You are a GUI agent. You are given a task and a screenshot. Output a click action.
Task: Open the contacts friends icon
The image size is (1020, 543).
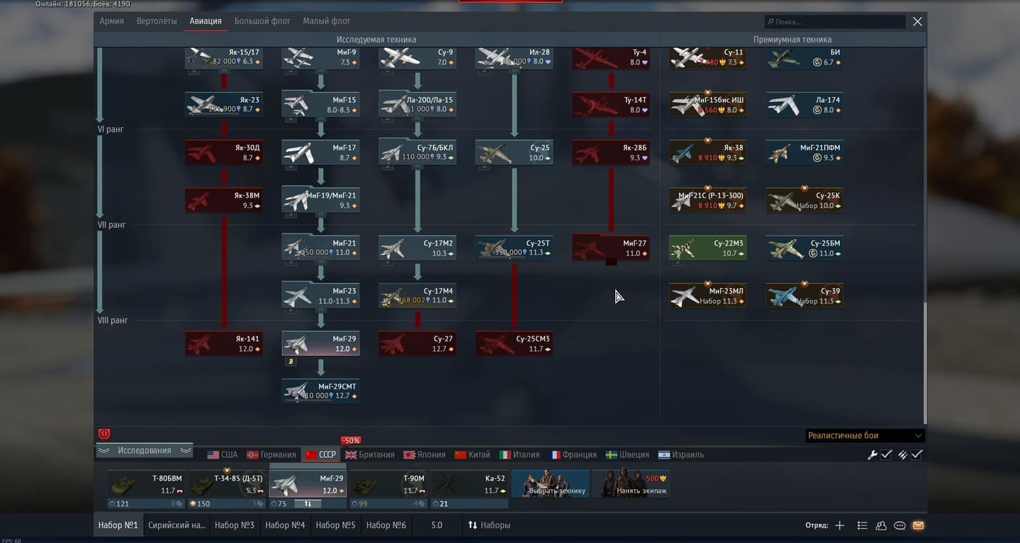tap(881, 525)
